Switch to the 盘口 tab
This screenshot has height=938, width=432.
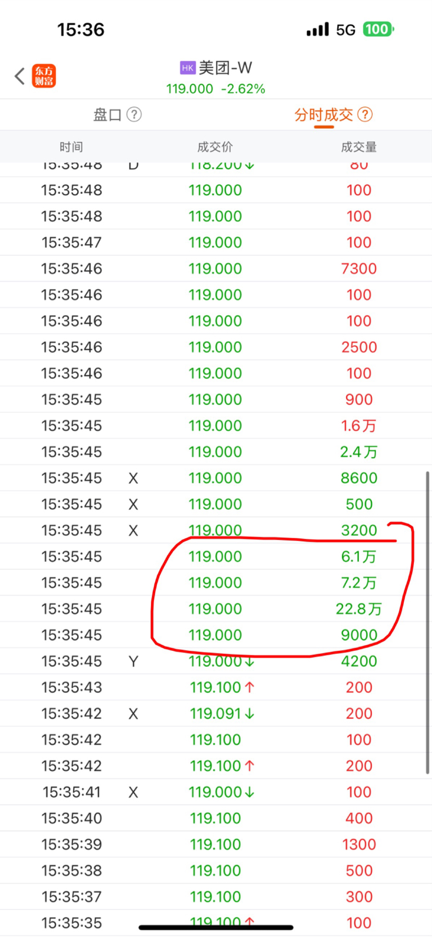pos(107,115)
